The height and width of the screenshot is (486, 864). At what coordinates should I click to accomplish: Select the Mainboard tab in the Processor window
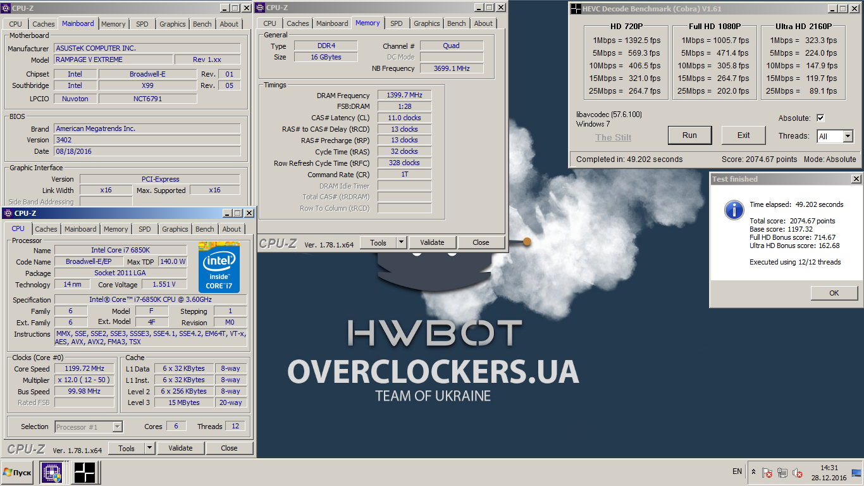click(x=80, y=229)
